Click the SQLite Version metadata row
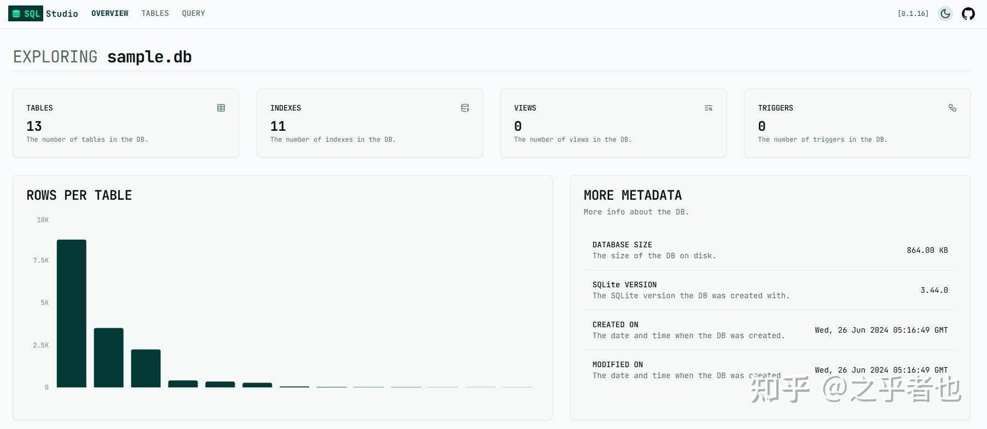 (x=770, y=290)
